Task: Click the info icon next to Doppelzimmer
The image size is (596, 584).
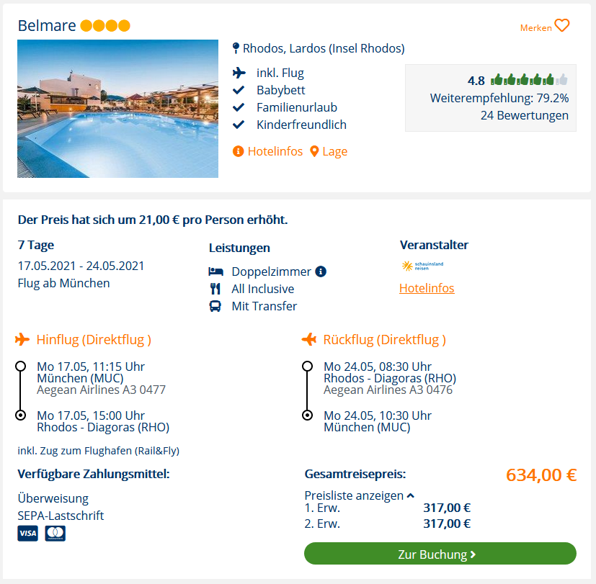Action: (321, 271)
